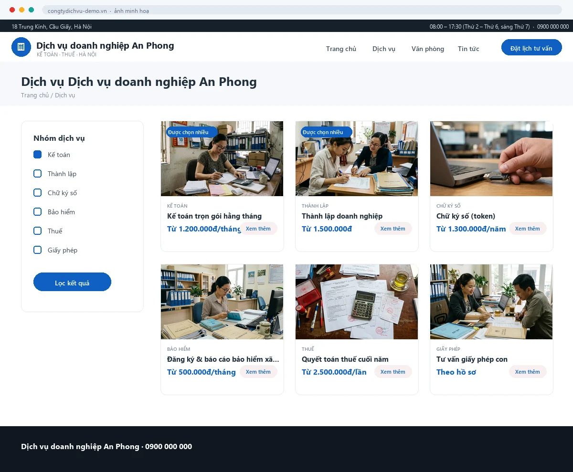Click Xem thêm for Quyết toán thuế
Viewport: 573px width, 472px height.
393,372
